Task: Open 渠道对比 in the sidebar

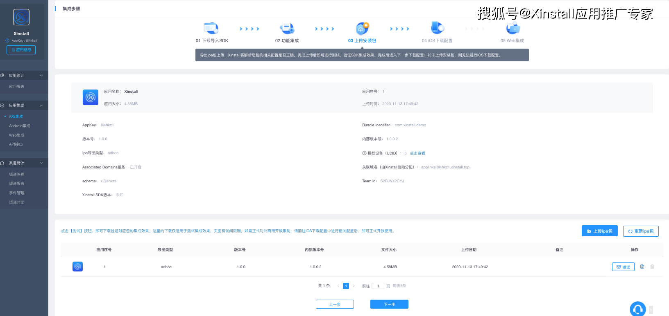Action: 17,202
